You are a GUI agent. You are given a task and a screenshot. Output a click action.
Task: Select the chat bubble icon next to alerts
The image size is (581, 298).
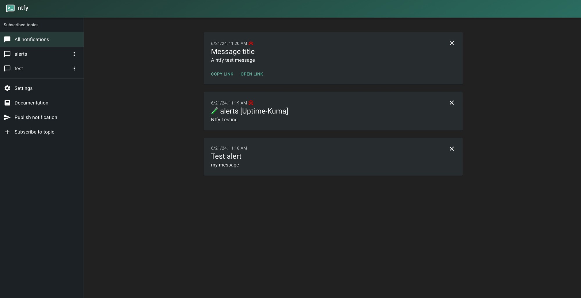coord(7,54)
